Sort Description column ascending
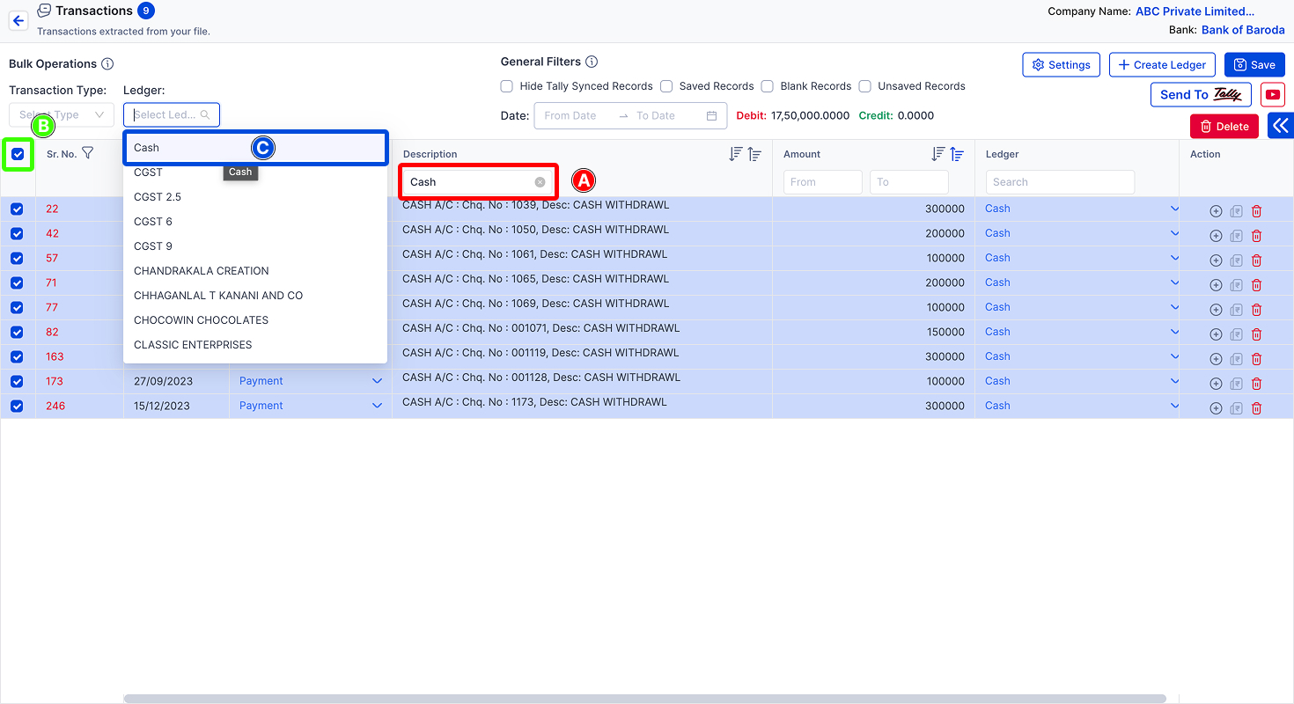This screenshot has height=704, width=1294. pyautogui.click(x=754, y=154)
